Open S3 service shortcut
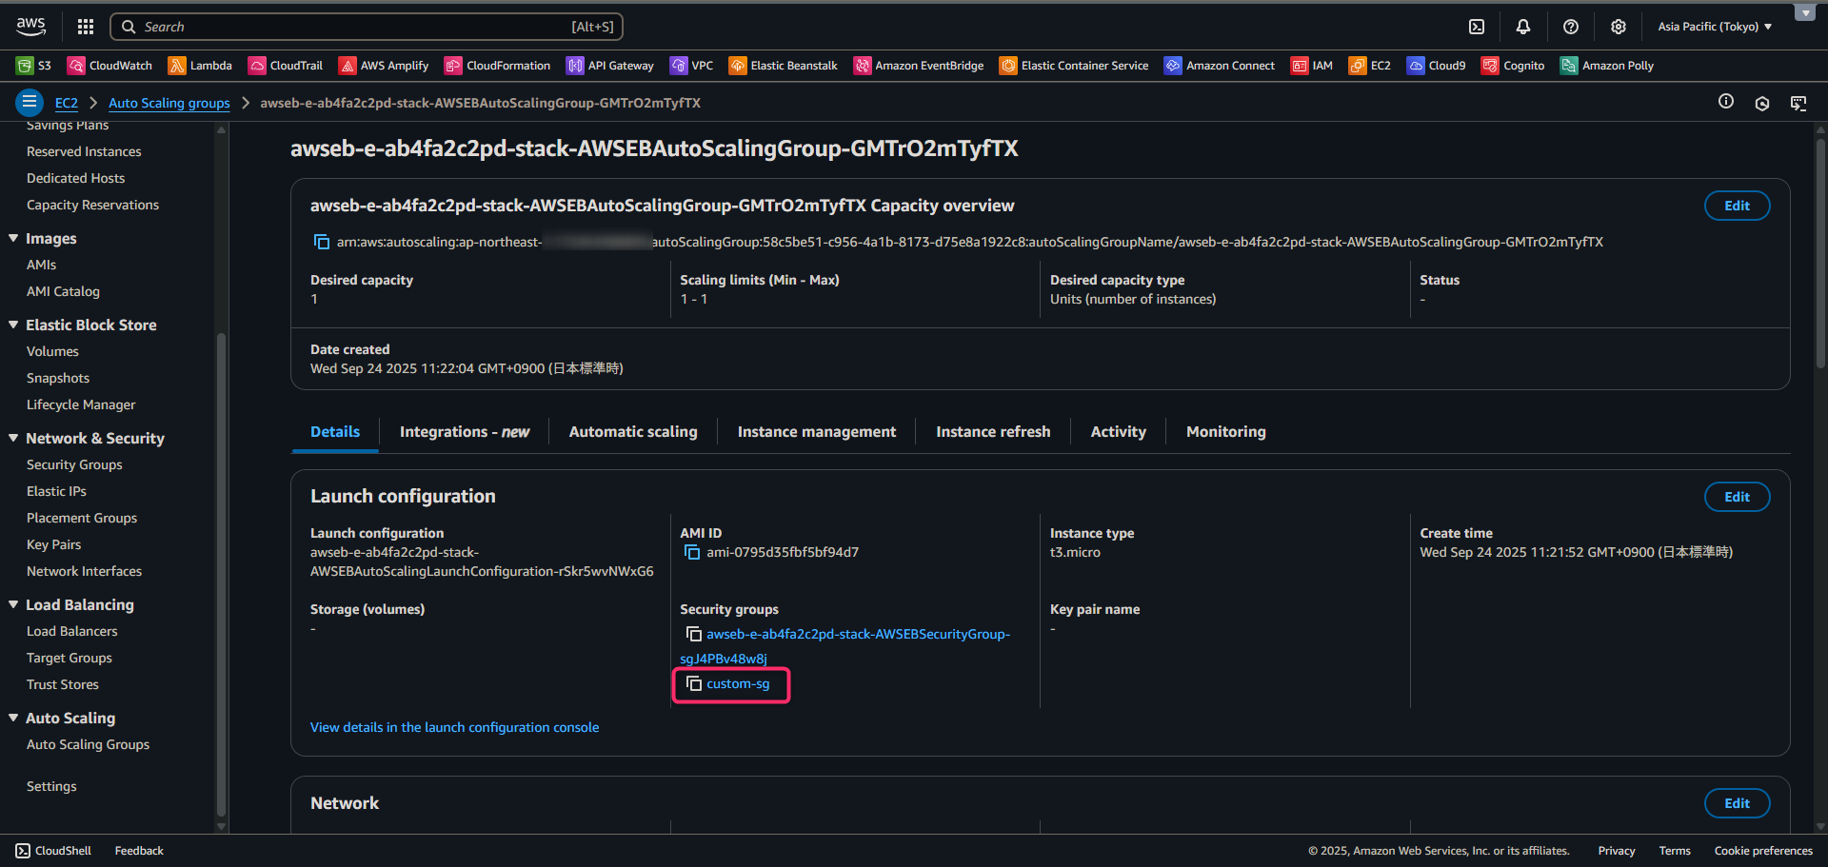This screenshot has width=1828, height=867. 34,66
